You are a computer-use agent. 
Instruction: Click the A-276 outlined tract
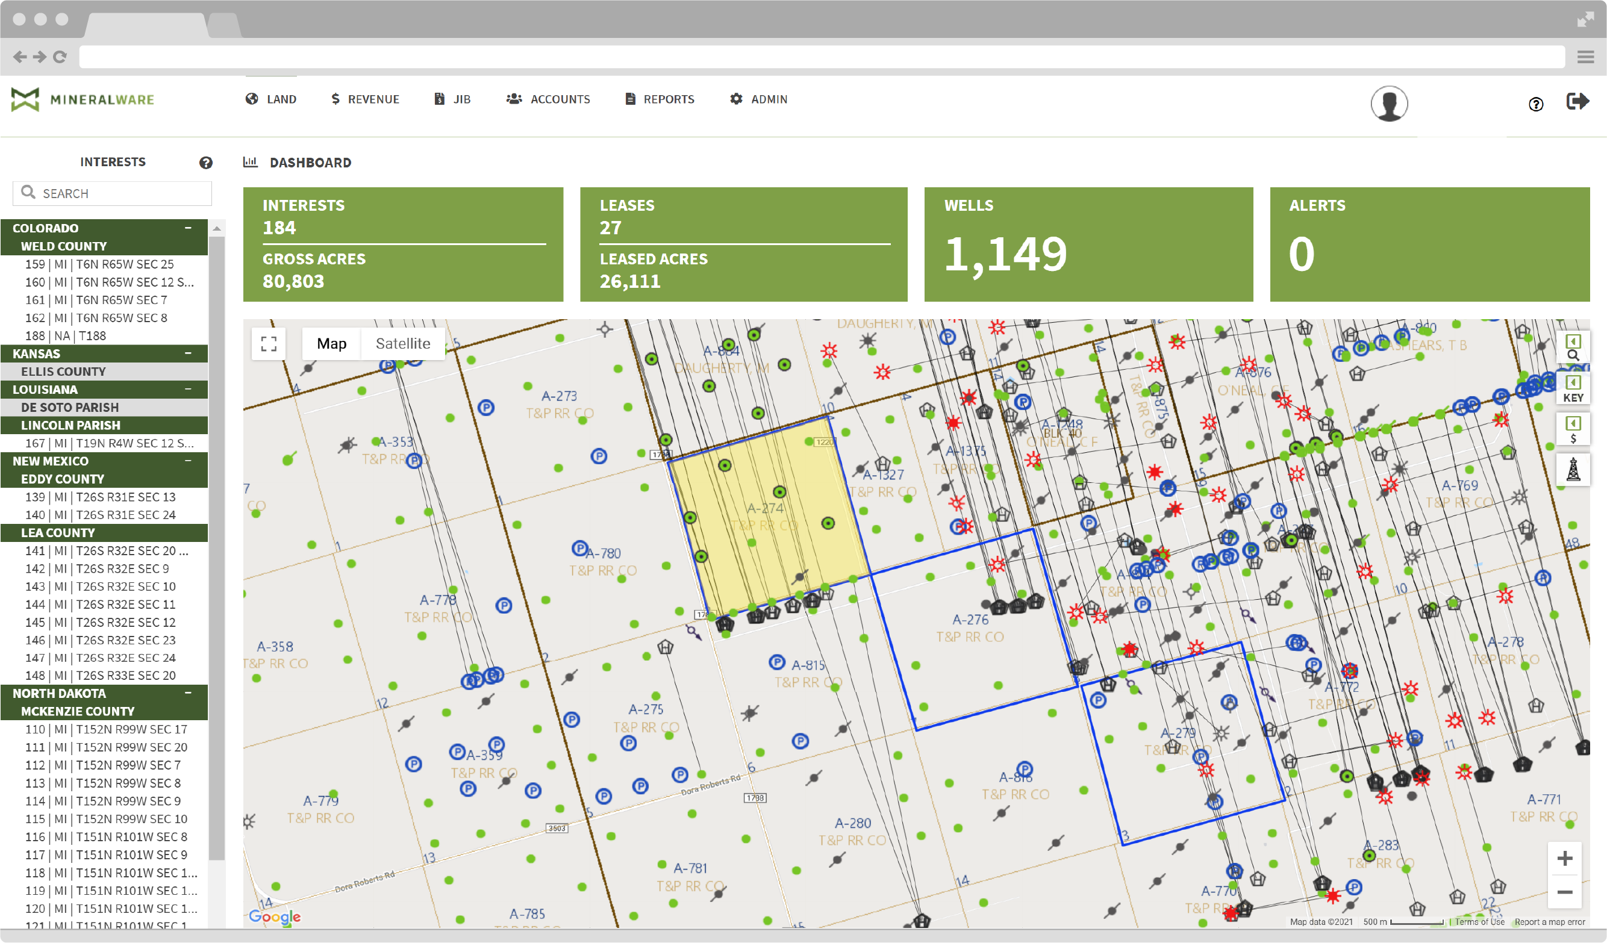click(x=974, y=628)
